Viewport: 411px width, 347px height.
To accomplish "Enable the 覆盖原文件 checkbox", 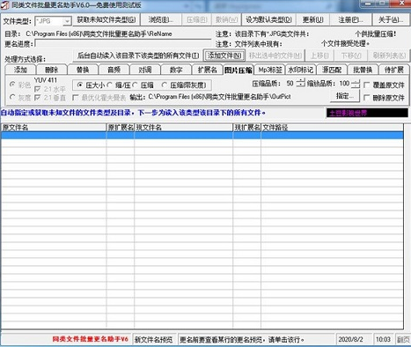I will point(367,85).
